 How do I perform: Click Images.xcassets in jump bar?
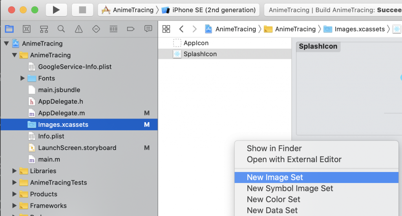coord(354,29)
